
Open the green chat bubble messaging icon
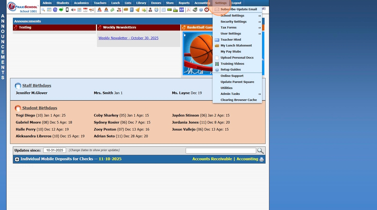[61, 10]
